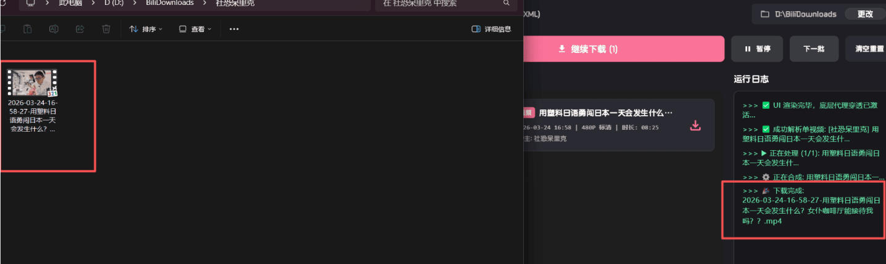Open the 排序 sort dropdown
886x264 pixels.
point(146,29)
